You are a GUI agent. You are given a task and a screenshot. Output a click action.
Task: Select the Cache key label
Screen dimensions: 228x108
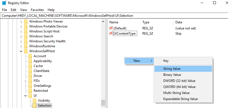click(x=38, y=66)
